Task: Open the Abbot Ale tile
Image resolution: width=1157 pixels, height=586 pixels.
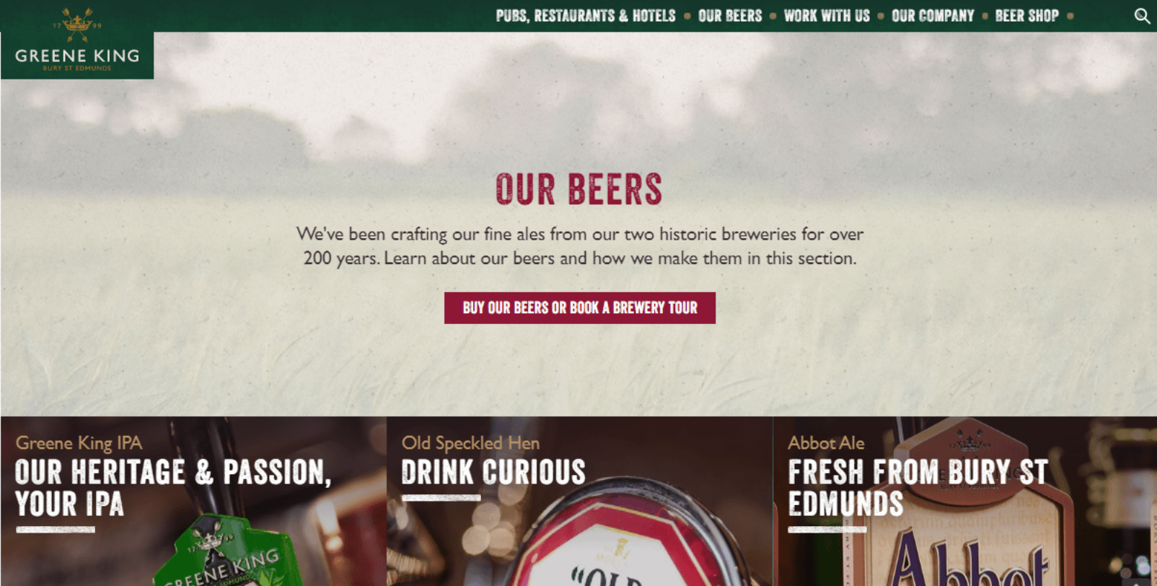Action: 965,501
